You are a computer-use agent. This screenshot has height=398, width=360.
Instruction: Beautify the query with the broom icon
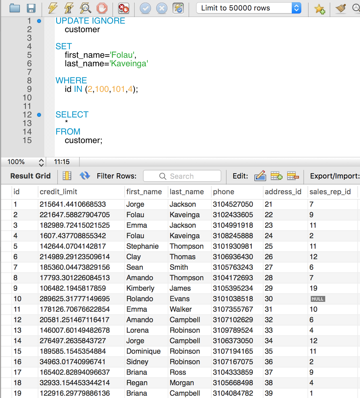[341, 9]
